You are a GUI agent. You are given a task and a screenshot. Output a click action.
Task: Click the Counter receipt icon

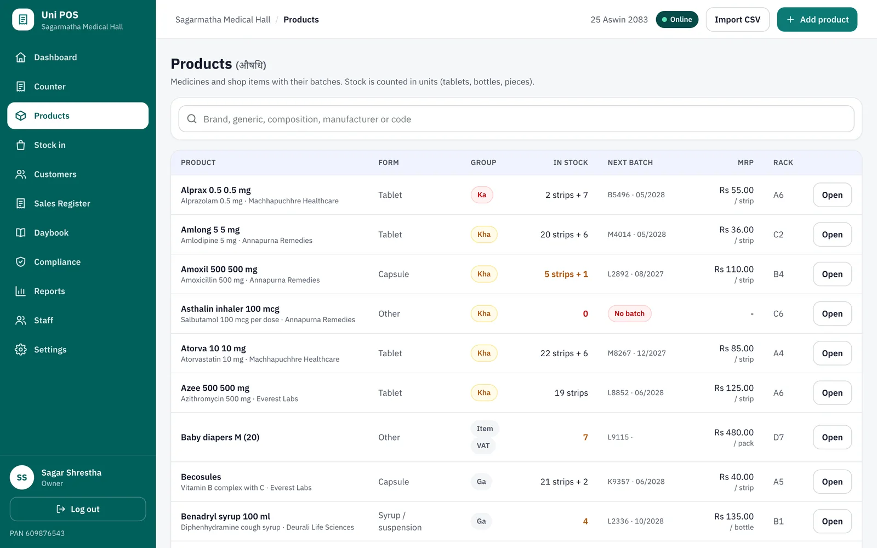point(21,87)
